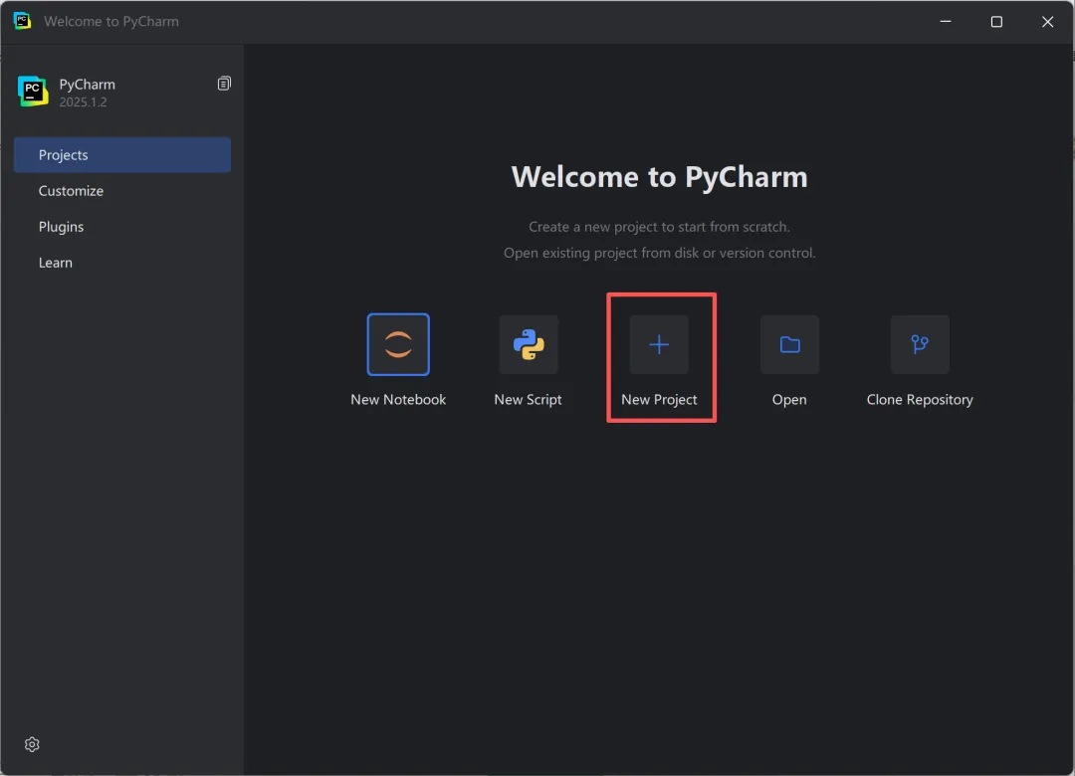The height and width of the screenshot is (776, 1075).
Task: Start a New Project with plus icon
Action: pyautogui.click(x=659, y=344)
